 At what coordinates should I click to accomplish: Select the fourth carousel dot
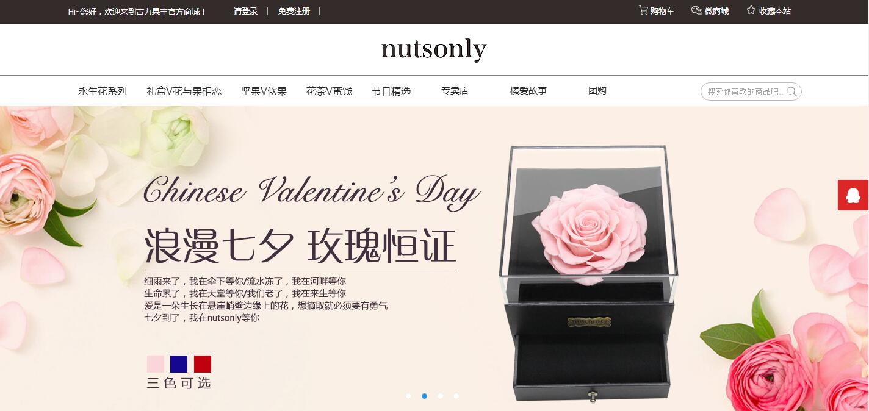click(x=456, y=396)
